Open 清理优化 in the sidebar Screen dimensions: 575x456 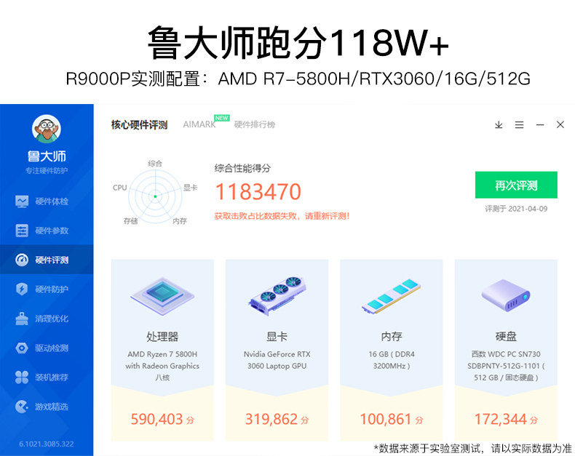tap(47, 319)
